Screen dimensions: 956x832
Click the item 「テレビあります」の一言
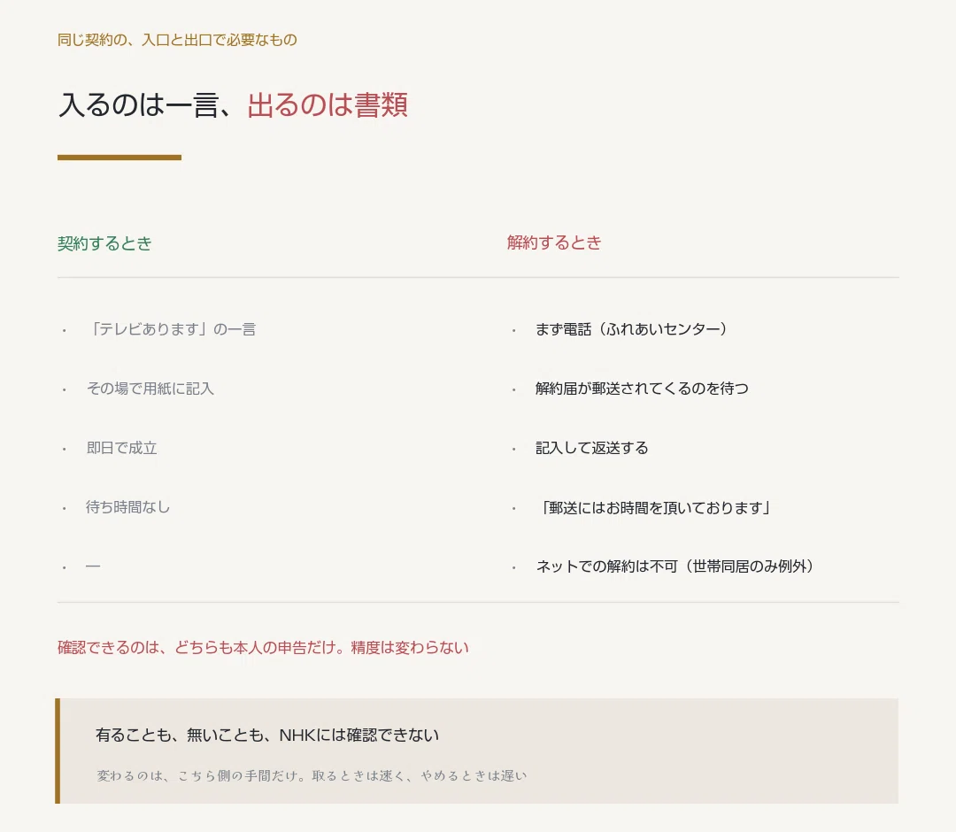[172, 329]
